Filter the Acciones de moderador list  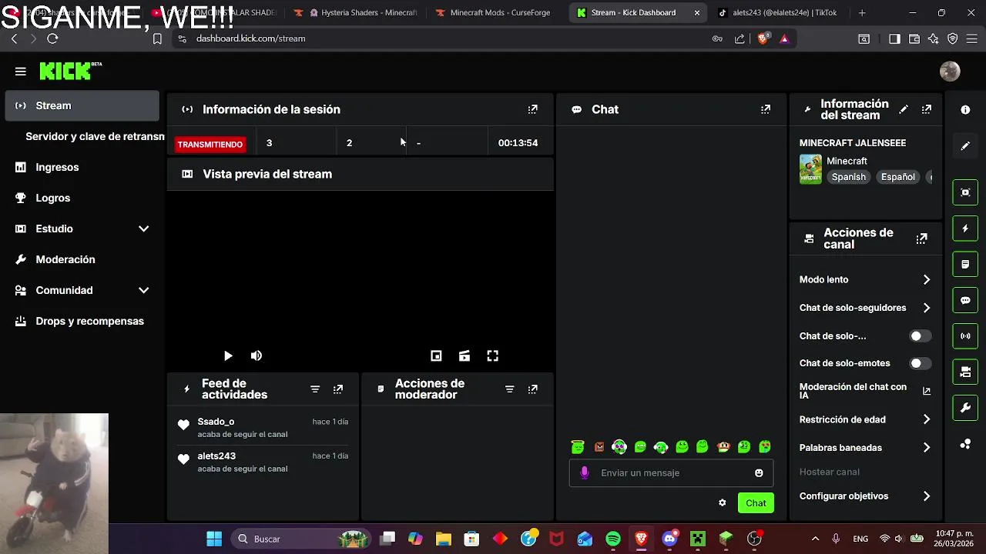[x=509, y=389]
